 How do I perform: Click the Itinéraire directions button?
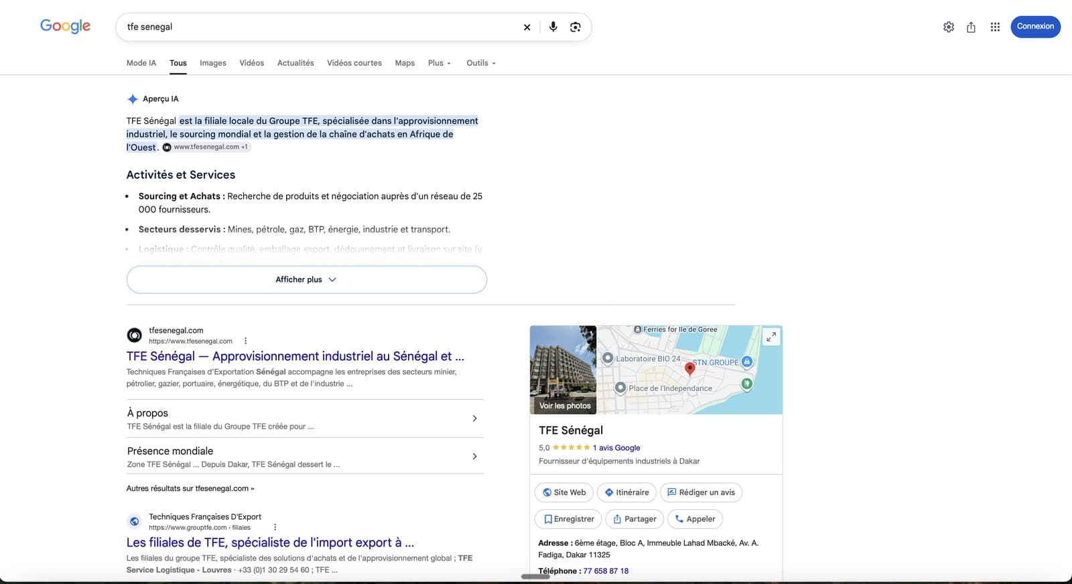tap(626, 492)
